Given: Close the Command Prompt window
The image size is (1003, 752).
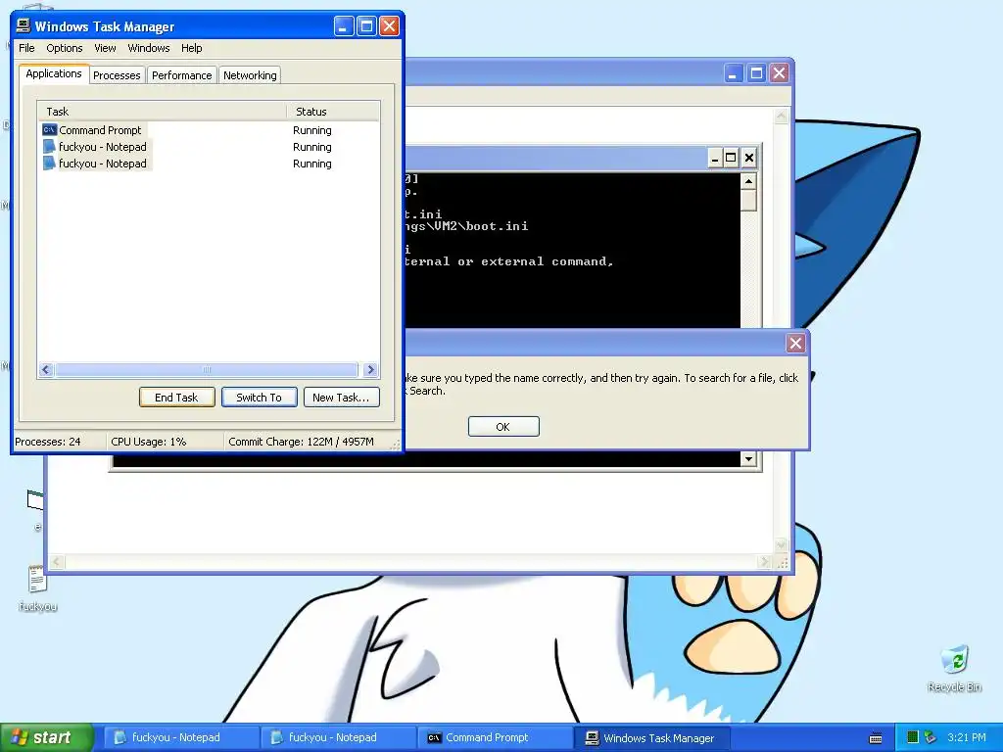Looking at the screenshot, I should point(749,158).
